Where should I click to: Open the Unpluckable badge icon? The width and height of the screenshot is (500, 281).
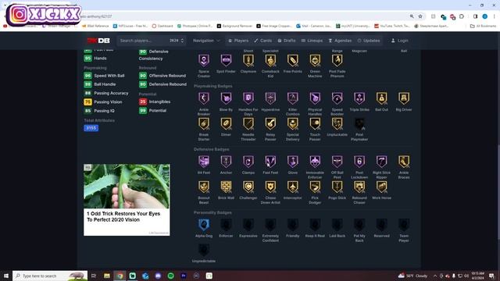point(337,123)
